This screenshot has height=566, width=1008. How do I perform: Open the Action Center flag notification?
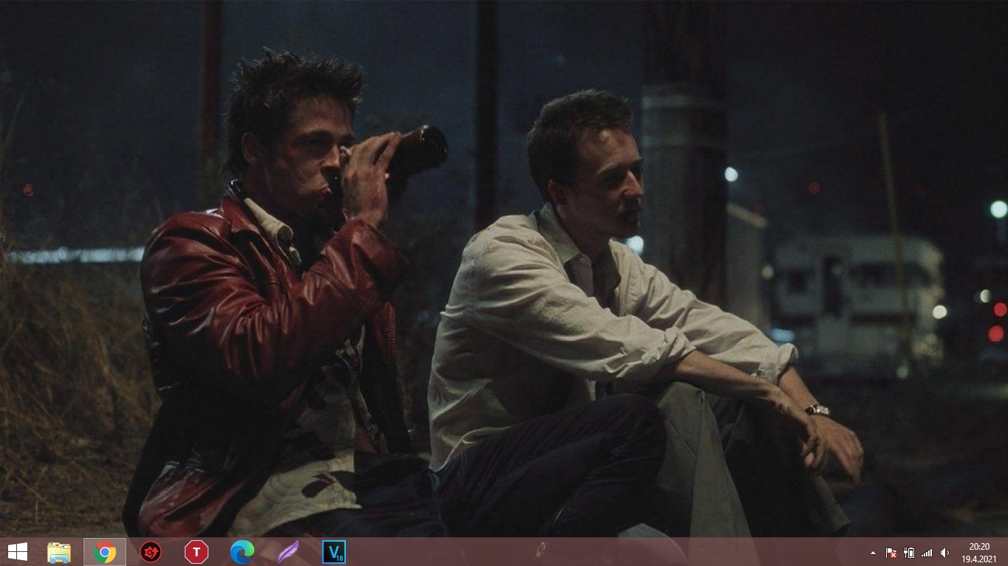(x=891, y=553)
